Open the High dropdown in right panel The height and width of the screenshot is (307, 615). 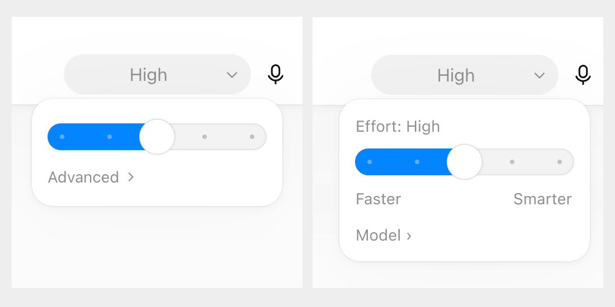(x=465, y=75)
